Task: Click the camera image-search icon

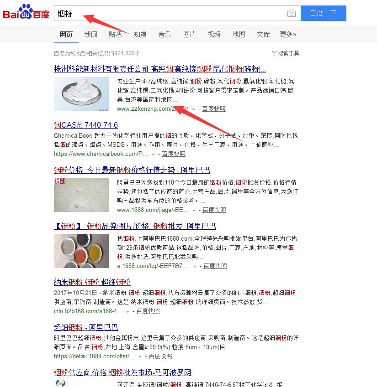Action: (292, 13)
